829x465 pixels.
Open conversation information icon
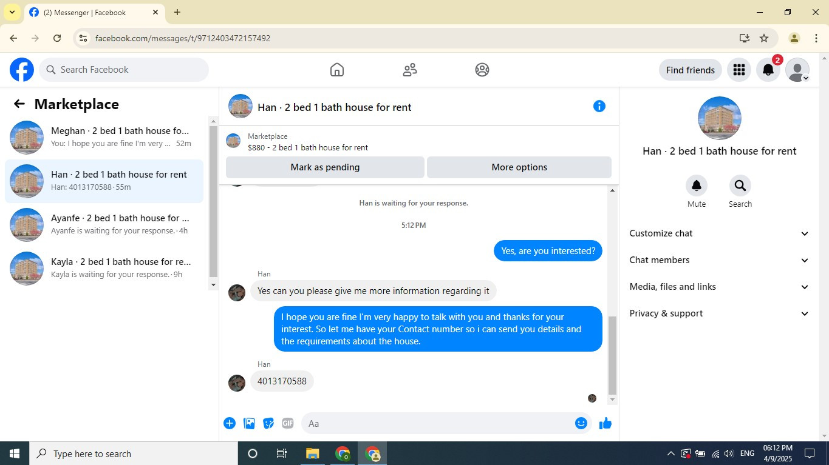coord(599,107)
